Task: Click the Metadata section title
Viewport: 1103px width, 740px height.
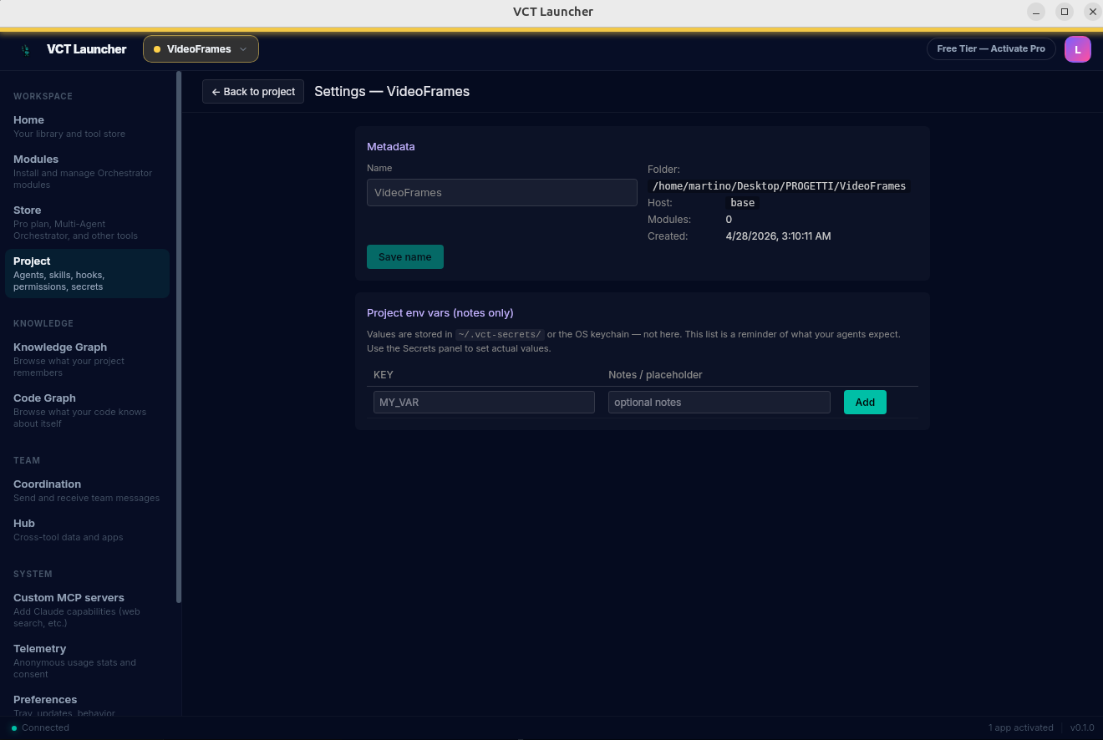Action: [391, 147]
